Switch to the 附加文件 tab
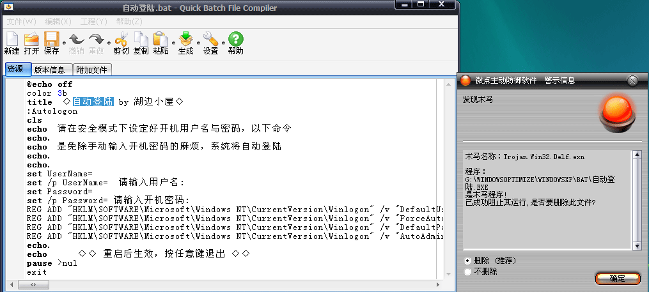This screenshot has height=292, width=649. 92,70
